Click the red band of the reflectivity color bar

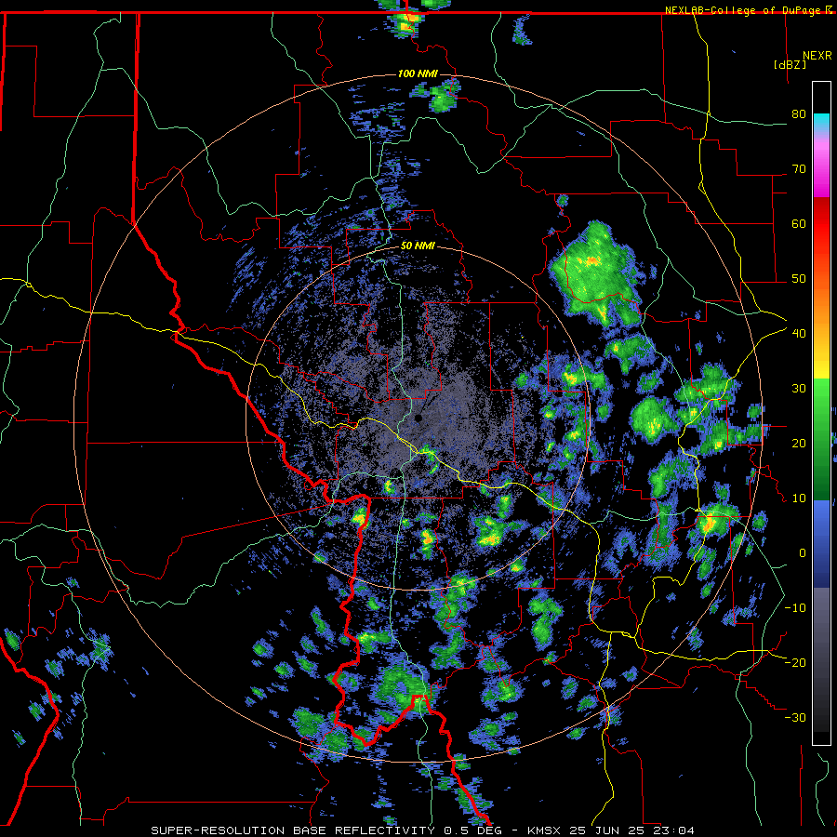(821, 224)
